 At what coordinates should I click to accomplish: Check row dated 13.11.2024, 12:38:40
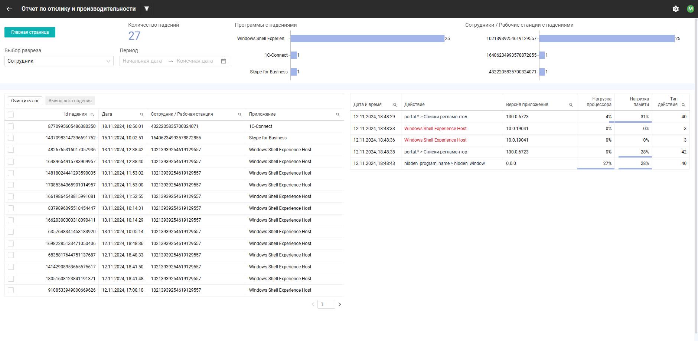pyautogui.click(x=11, y=162)
